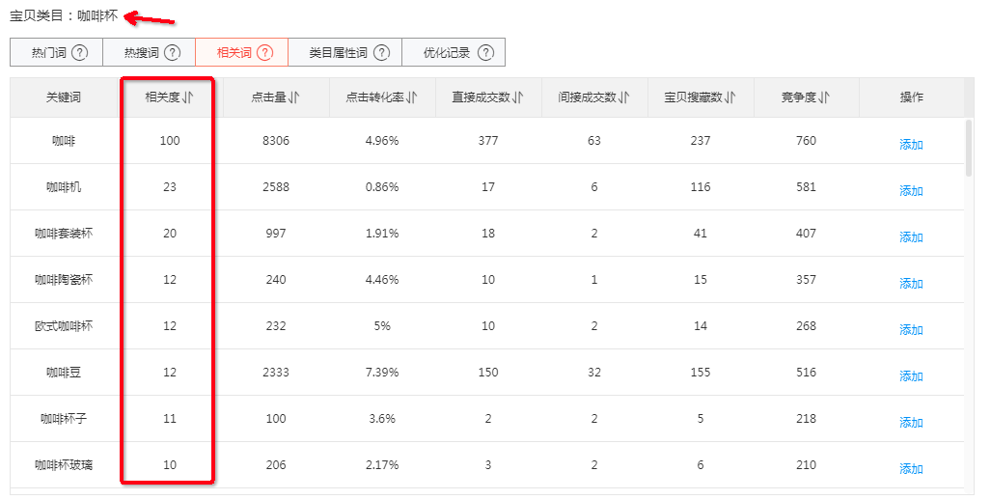This screenshot has width=991, height=500.
Task: Sort by 相关度 column arrow icon
Action: pos(188,97)
